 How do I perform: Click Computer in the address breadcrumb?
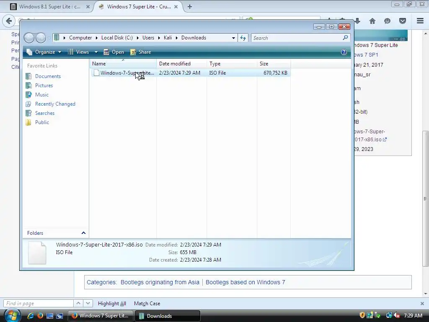pyautogui.click(x=80, y=38)
